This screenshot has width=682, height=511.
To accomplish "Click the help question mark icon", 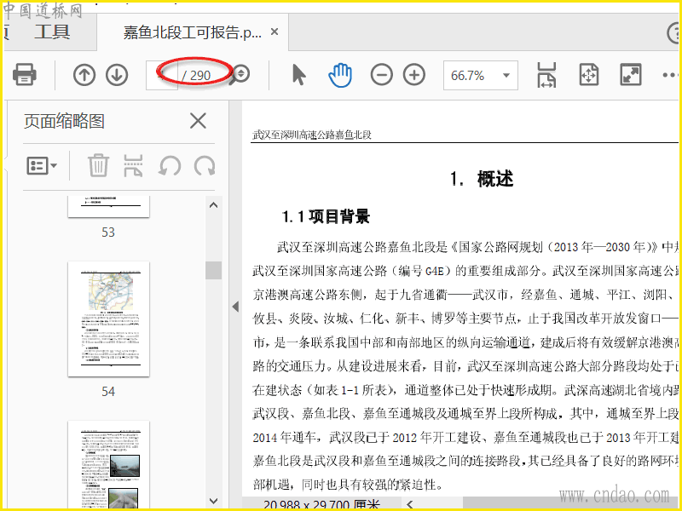I will [x=674, y=32].
